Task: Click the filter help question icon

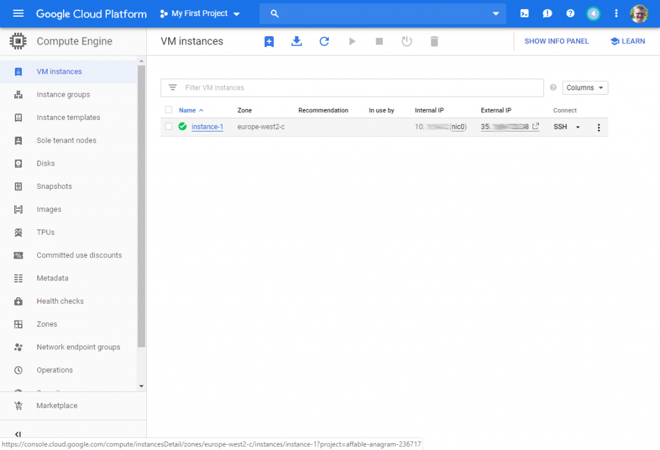Action: [553, 88]
